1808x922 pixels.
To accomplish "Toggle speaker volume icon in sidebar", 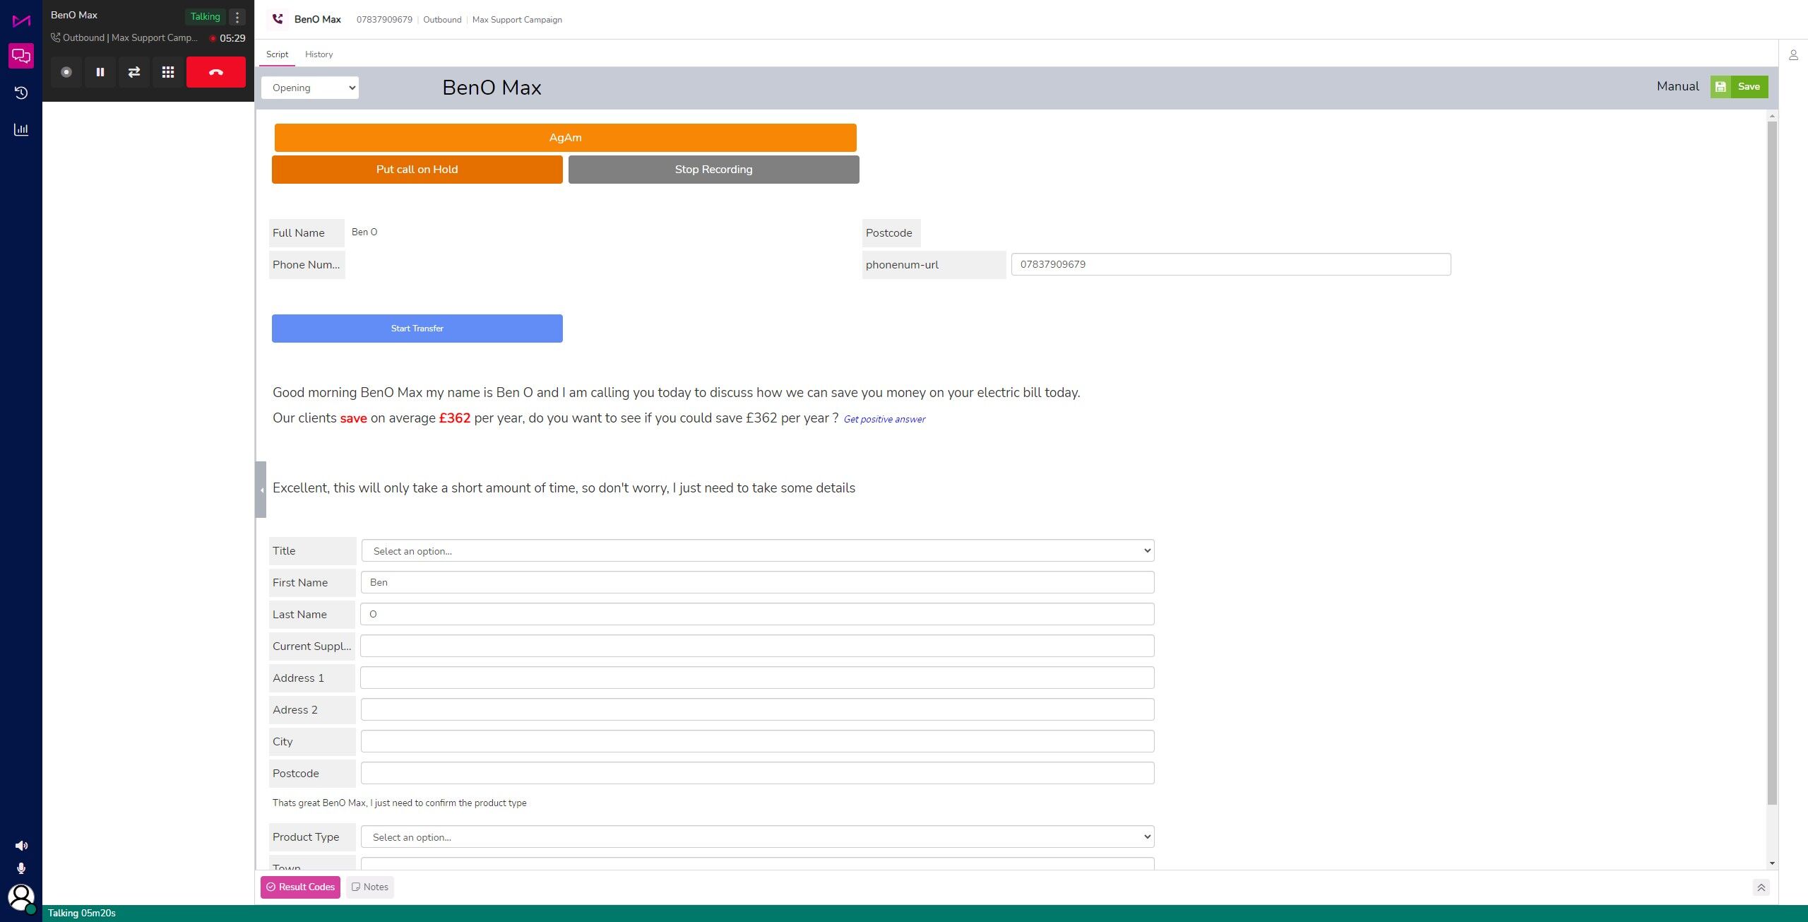I will point(21,846).
